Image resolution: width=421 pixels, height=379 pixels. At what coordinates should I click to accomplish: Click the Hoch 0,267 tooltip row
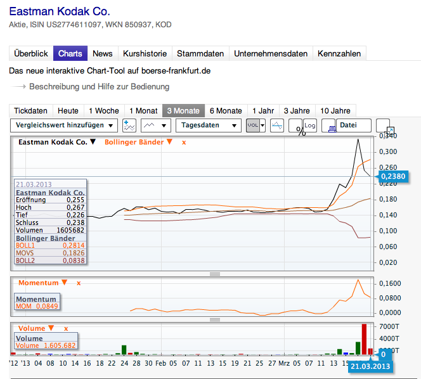coord(50,207)
